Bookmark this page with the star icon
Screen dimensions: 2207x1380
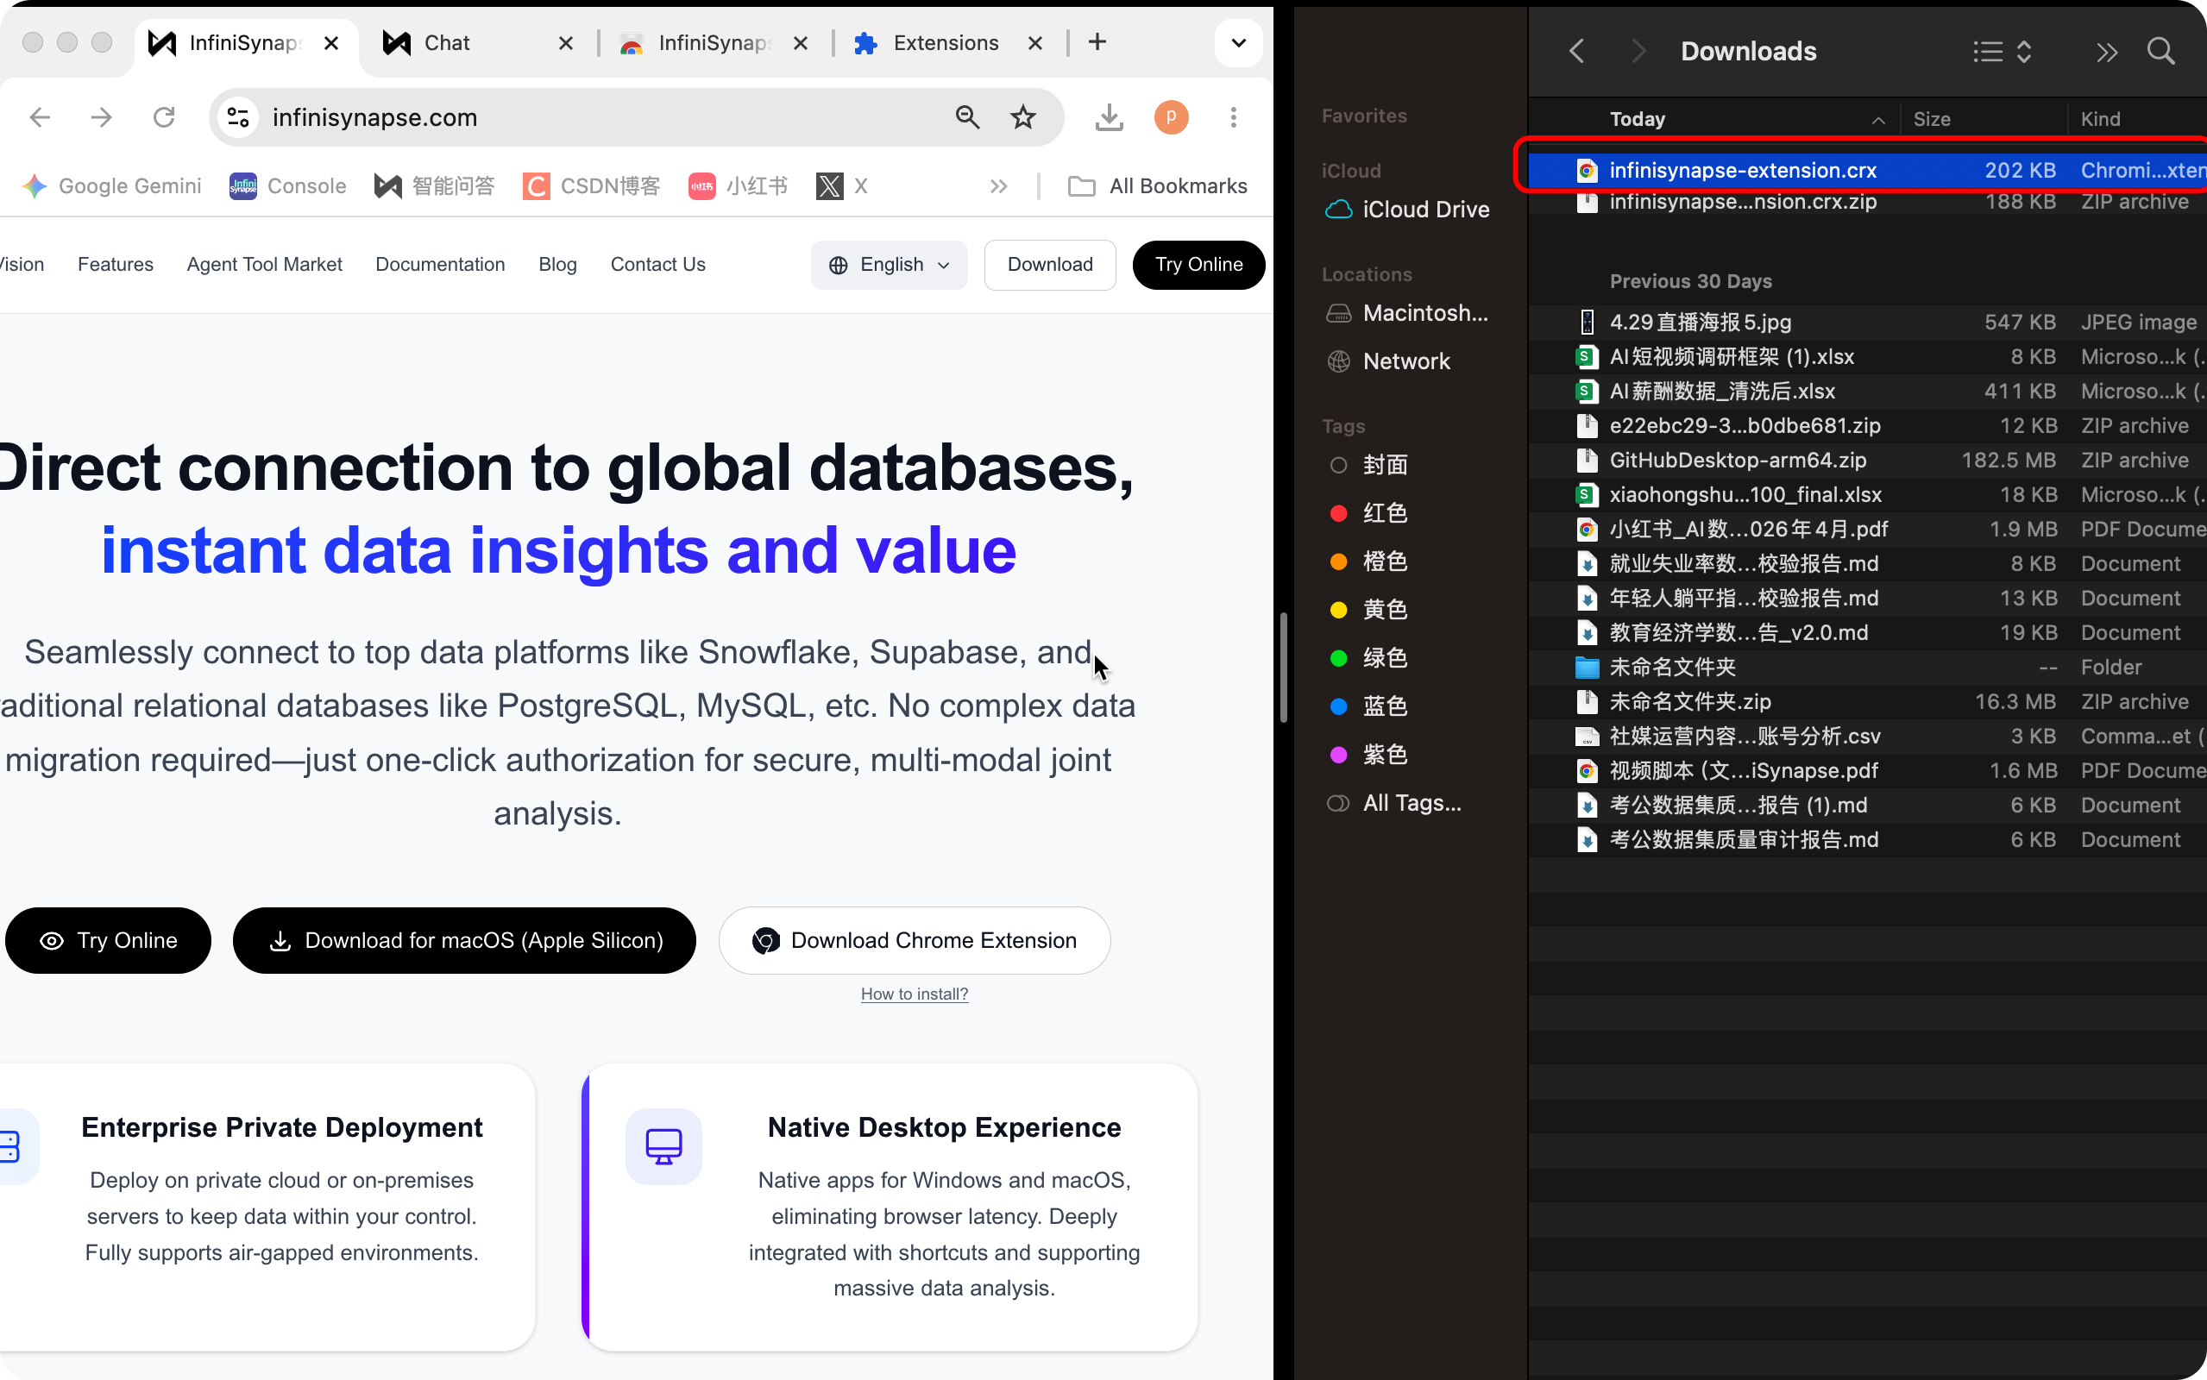(x=1023, y=116)
